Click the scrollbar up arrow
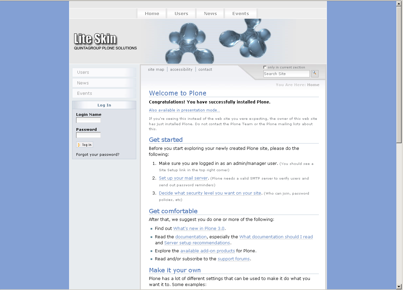Viewport: 403px width, 290px height. (x=399, y=3)
